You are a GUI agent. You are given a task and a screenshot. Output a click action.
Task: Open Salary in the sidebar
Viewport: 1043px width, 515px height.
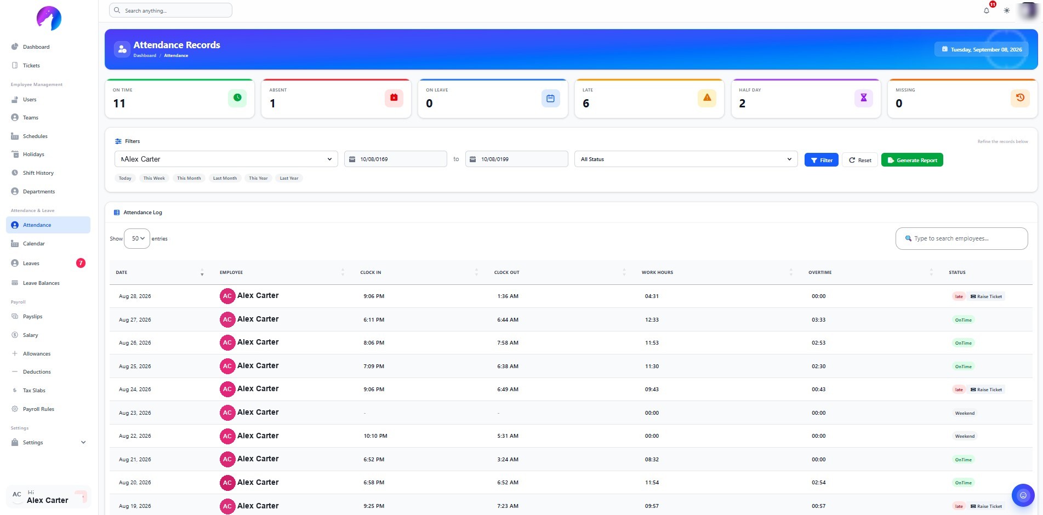[48, 335]
